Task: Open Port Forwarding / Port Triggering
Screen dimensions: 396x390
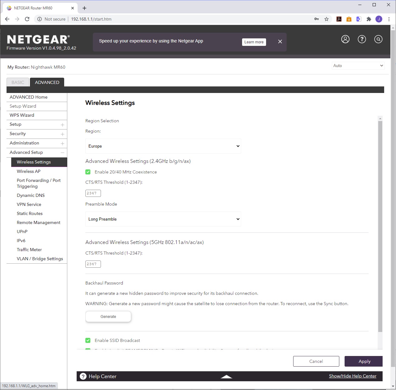Action: [x=39, y=183]
